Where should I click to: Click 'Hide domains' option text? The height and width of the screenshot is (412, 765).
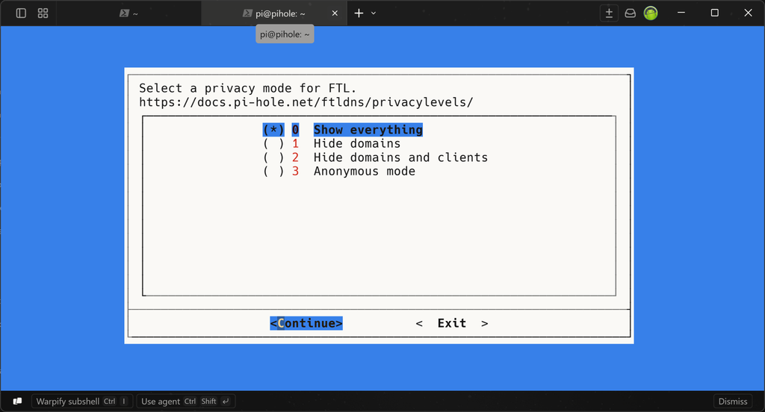(356, 144)
